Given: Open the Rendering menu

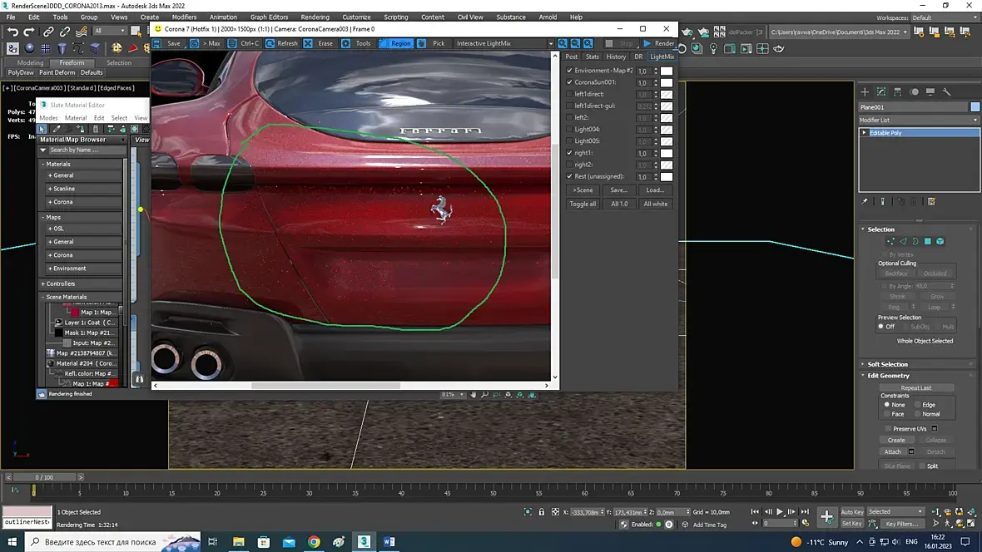Looking at the screenshot, I should click(315, 17).
